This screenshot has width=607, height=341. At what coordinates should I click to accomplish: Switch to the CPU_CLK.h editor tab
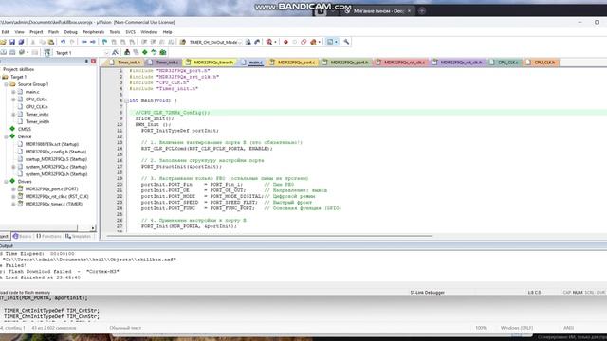click(542, 63)
